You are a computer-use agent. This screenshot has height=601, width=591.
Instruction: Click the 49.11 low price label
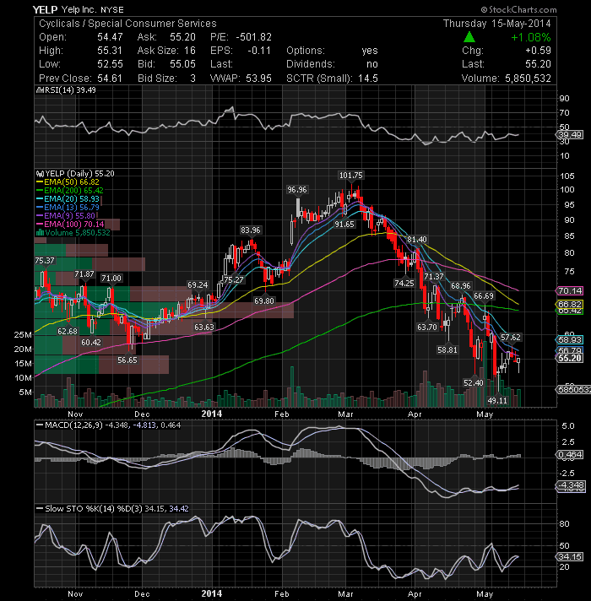point(497,401)
